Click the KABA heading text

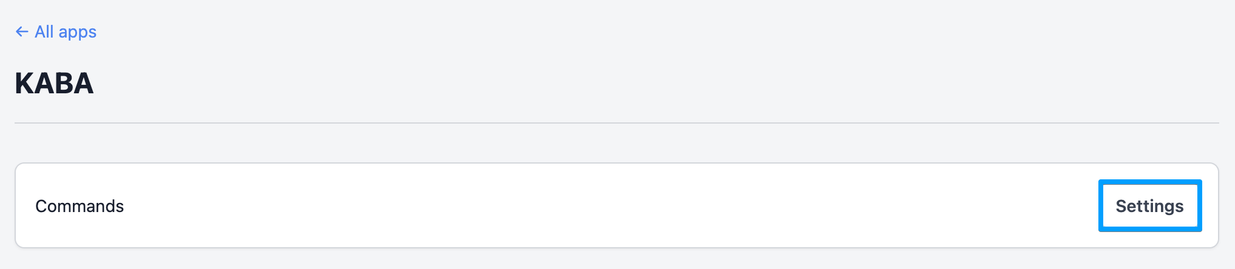click(x=54, y=84)
